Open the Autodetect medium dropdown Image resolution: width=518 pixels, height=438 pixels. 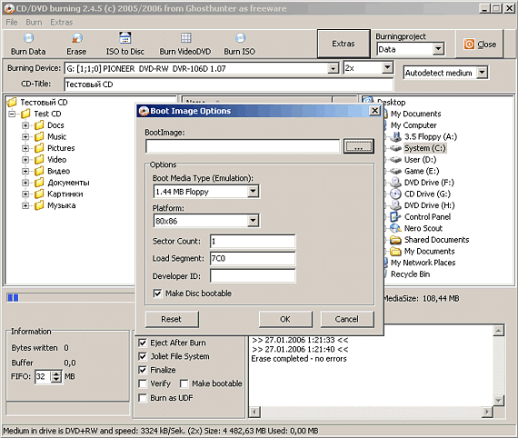point(482,73)
